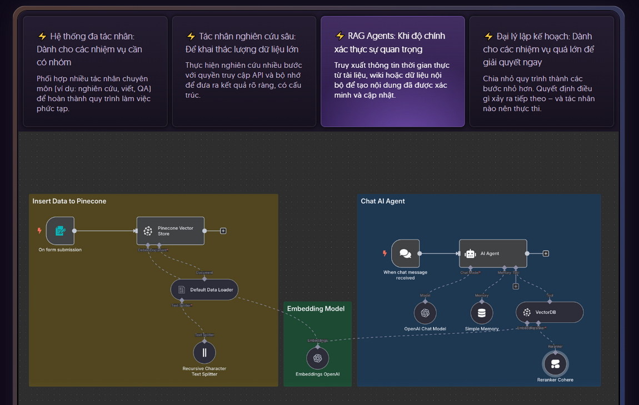Click the Default Data Loader node icon
The height and width of the screenshot is (405, 639).
(x=181, y=289)
